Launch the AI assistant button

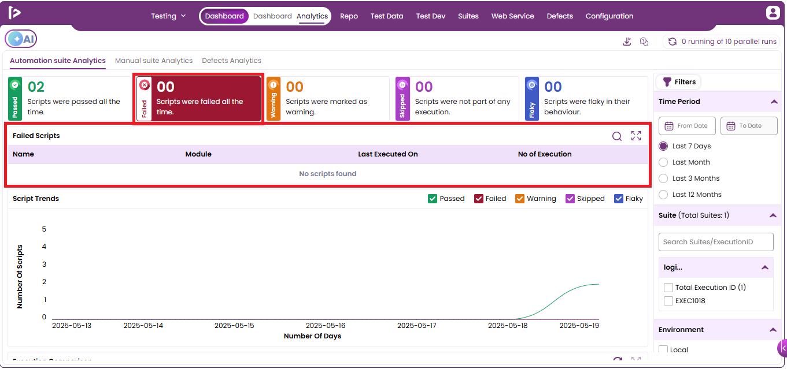[x=21, y=39]
